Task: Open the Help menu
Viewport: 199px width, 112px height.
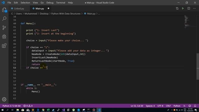Action: 70,3
